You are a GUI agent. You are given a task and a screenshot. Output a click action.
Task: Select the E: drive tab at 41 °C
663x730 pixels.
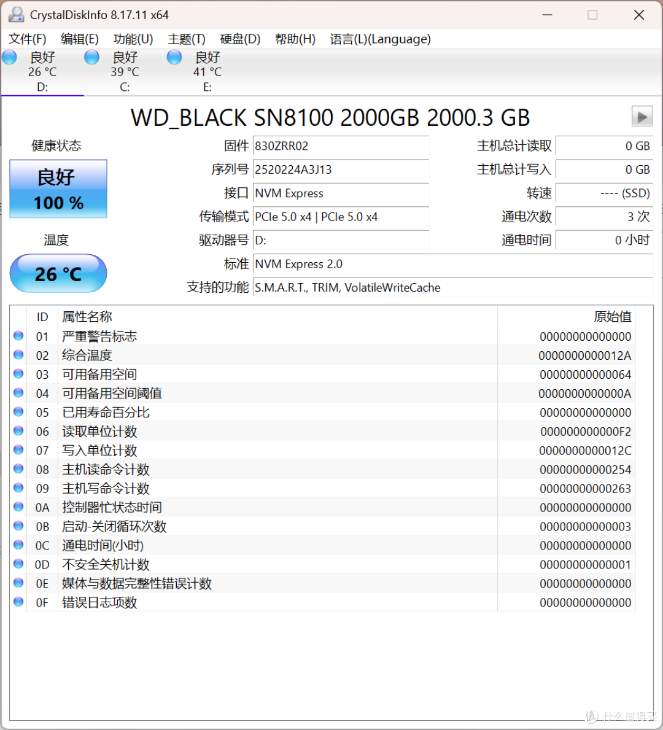(207, 72)
